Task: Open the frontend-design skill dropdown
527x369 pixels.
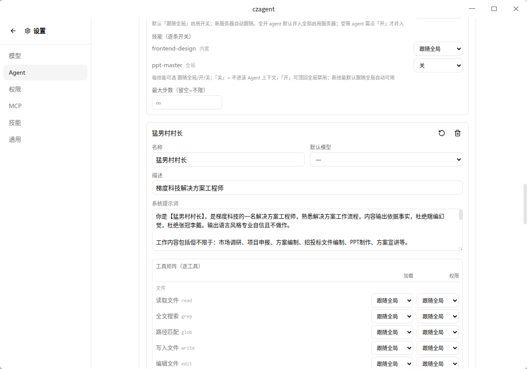Action: pos(438,49)
